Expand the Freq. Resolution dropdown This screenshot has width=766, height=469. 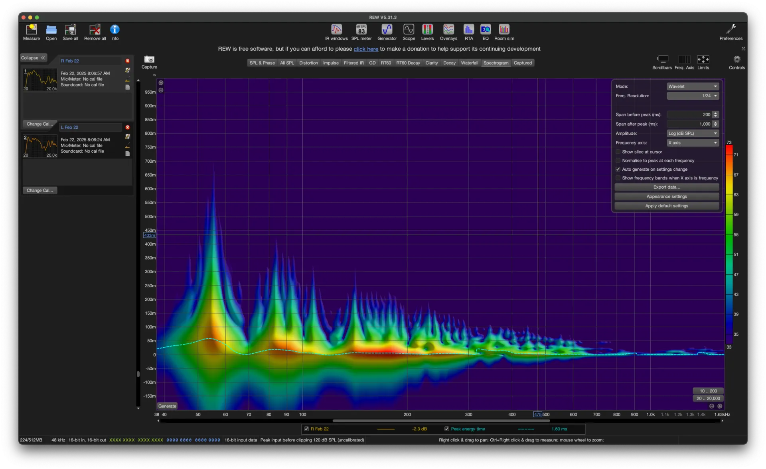point(693,96)
